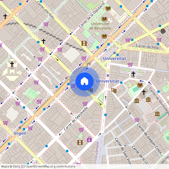Select the cinema icon near Universitat de Barcelona

[84, 43]
